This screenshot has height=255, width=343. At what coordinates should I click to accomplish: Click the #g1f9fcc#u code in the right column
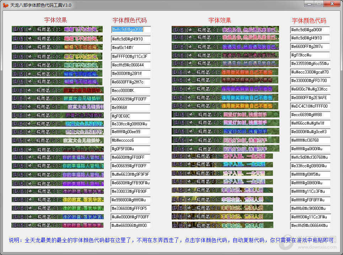tap(309, 55)
